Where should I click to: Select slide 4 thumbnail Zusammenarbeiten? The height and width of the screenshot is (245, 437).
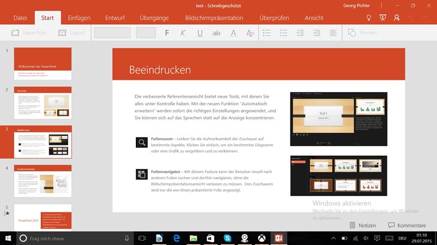[x=43, y=181]
